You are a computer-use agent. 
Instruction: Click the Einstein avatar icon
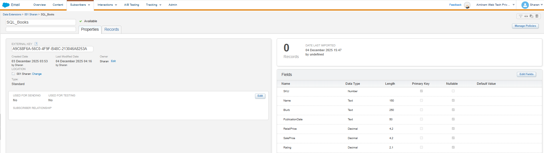point(467,5)
